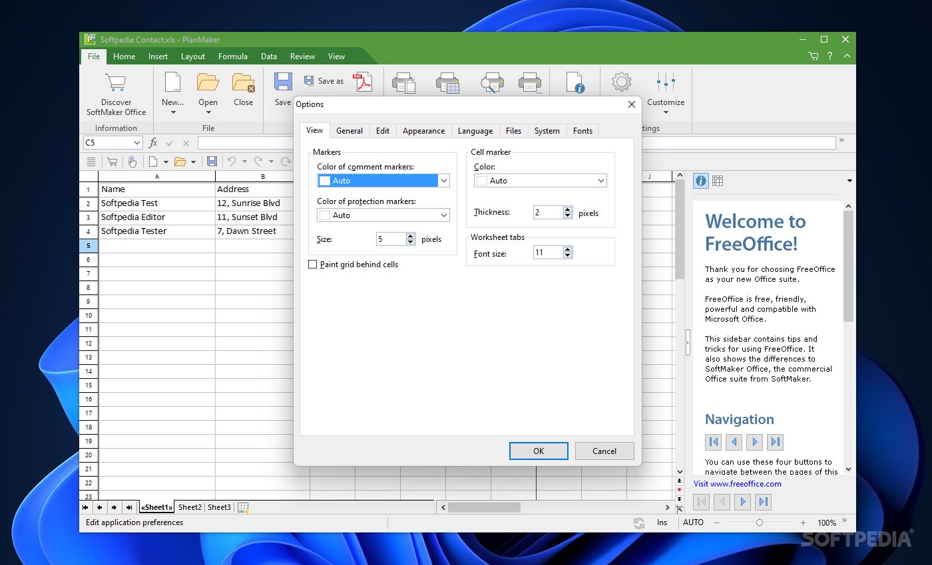The image size is (932, 565).
Task: Switch to Fonts tab in Options
Action: 582,131
